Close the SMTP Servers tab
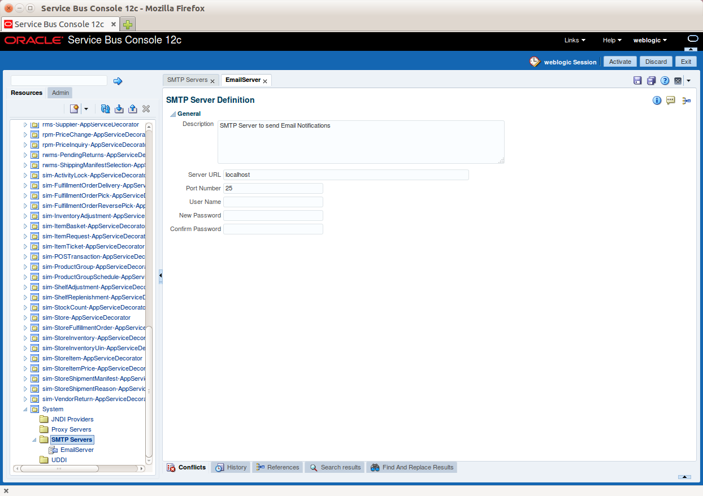The image size is (703, 496). (212, 81)
